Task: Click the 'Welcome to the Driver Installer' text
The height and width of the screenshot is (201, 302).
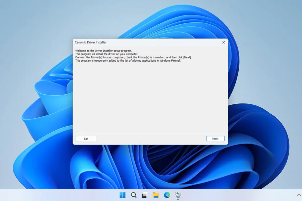Action: pyautogui.click(x=104, y=51)
